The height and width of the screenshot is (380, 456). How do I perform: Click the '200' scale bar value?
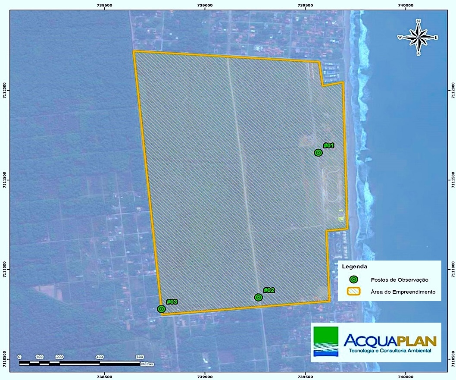[x=59, y=357]
